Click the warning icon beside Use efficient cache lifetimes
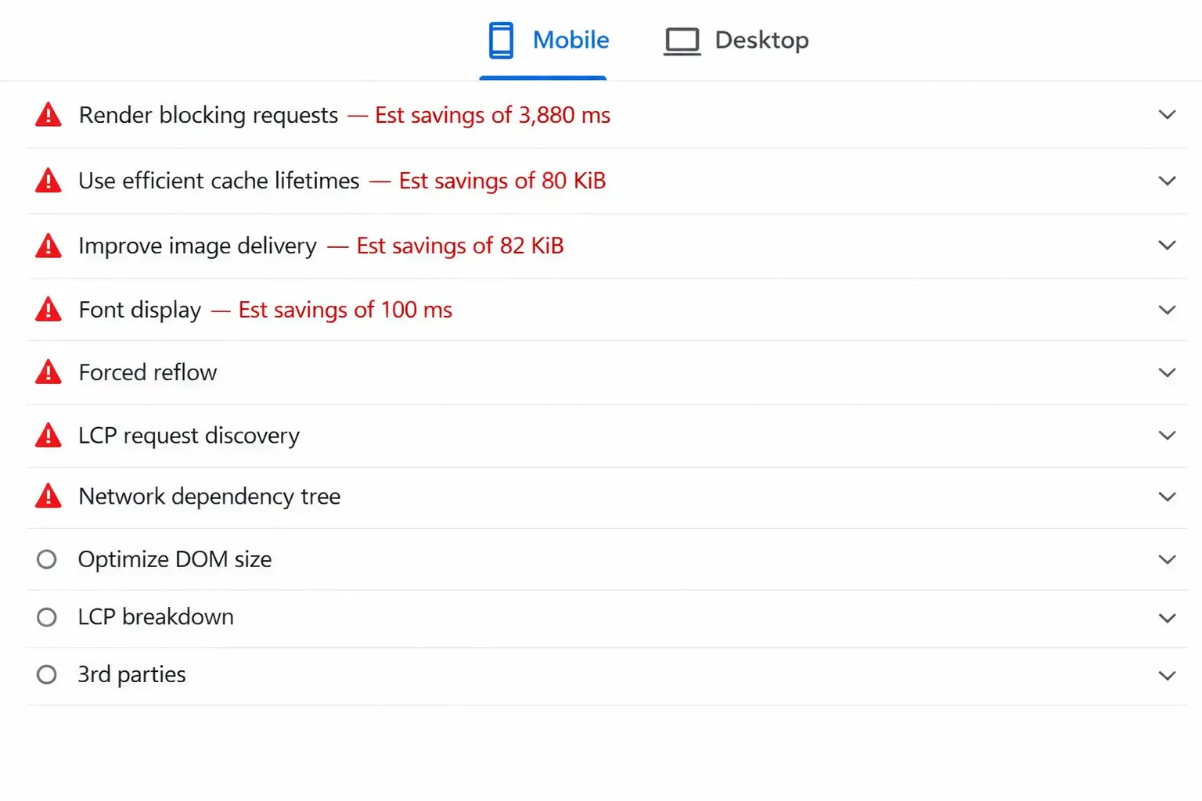1202x801 pixels. tap(48, 180)
